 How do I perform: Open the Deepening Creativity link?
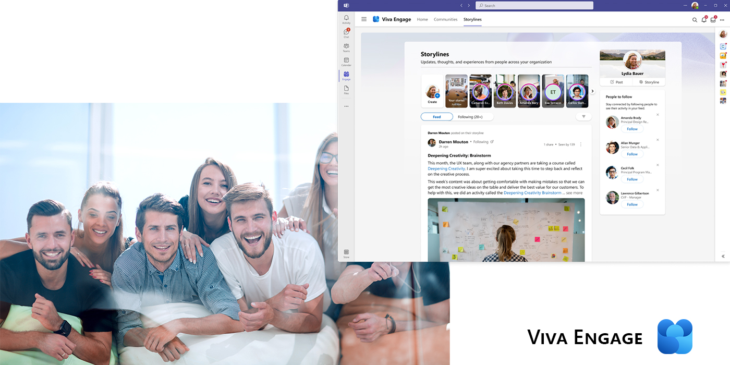pyautogui.click(x=446, y=168)
